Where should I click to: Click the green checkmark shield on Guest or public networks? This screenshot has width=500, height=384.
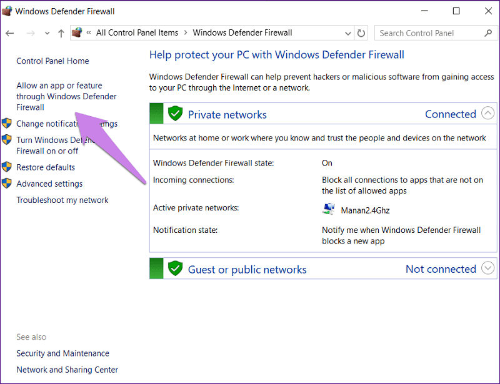[x=175, y=268]
